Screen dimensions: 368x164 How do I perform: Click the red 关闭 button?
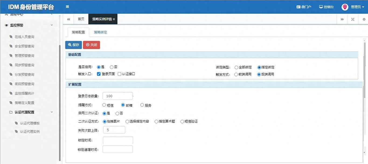tap(91, 45)
